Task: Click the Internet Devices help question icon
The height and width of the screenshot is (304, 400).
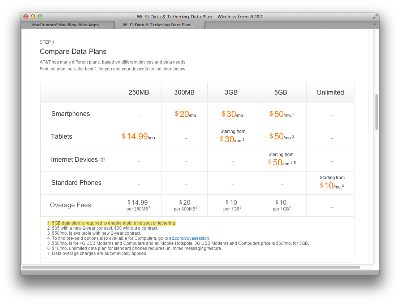Action: click(102, 160)
